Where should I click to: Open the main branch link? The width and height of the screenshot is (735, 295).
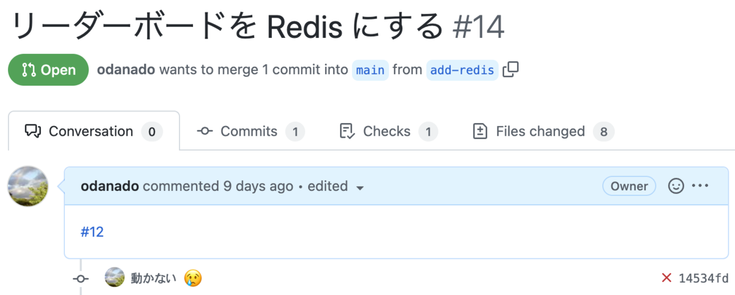pos(371,70)
